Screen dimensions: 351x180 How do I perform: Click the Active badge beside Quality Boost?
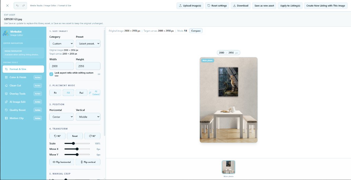pyautogui.click(x=38, y=110)
